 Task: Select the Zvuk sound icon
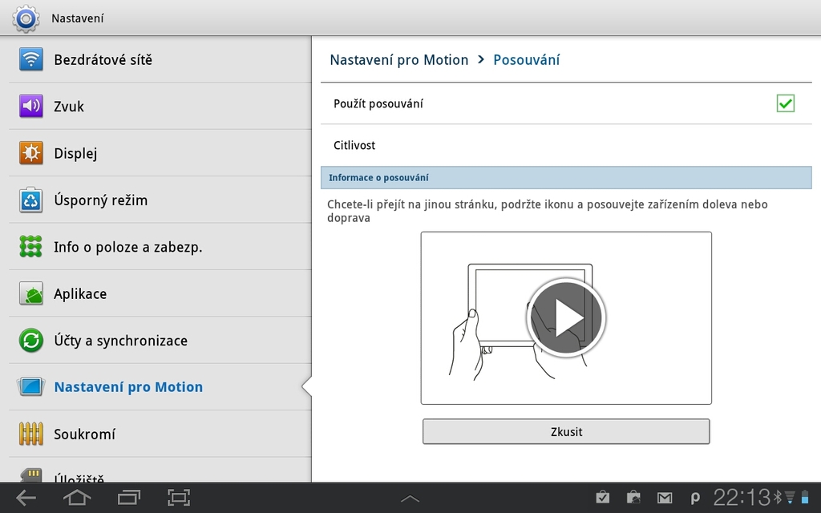click(30, 106)
